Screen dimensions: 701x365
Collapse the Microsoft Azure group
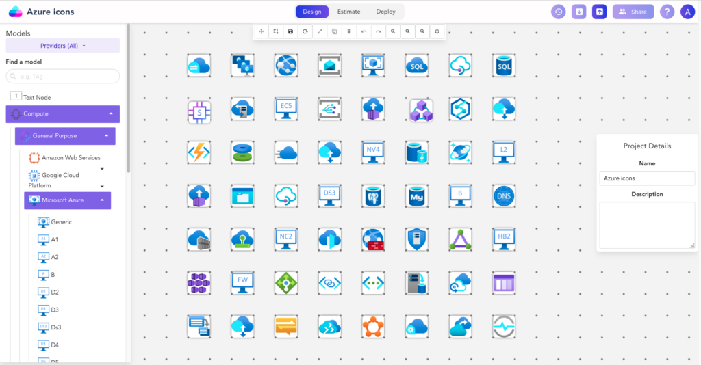coord(68,200)
